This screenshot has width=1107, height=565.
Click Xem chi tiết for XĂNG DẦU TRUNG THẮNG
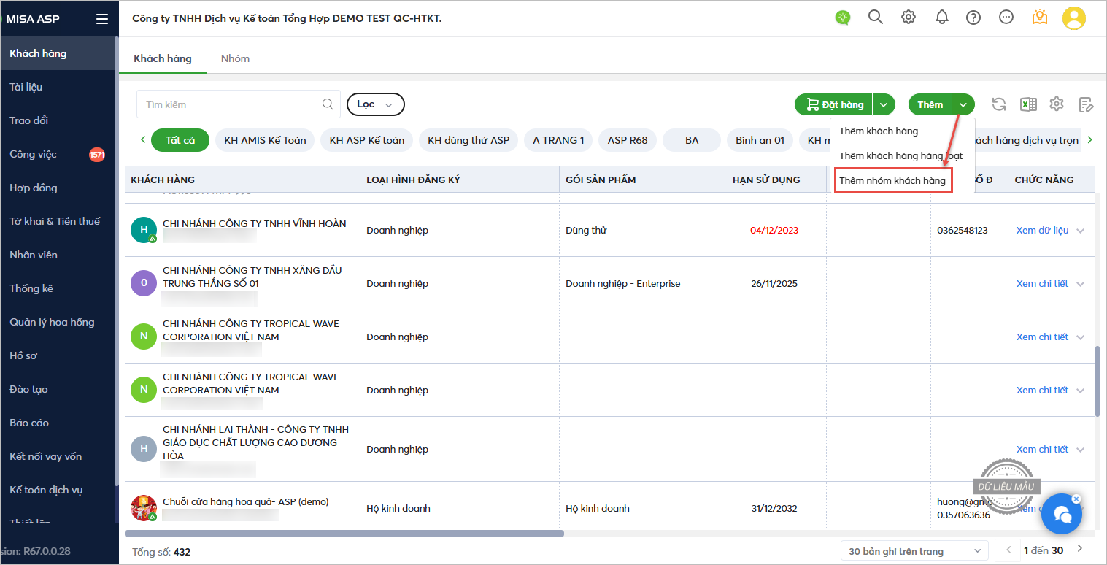point(1042,284)
